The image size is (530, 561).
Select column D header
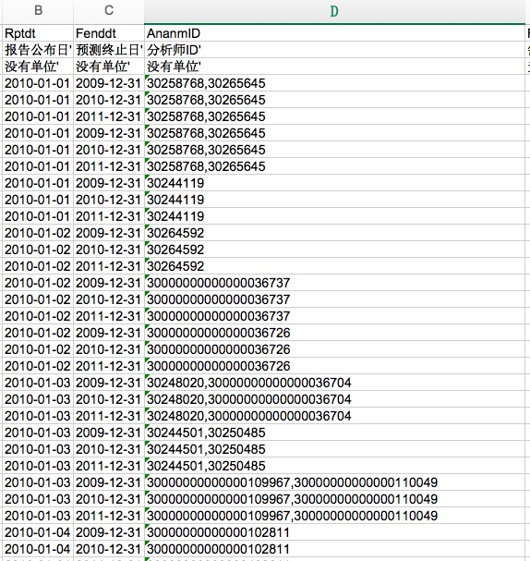point(334,11)
